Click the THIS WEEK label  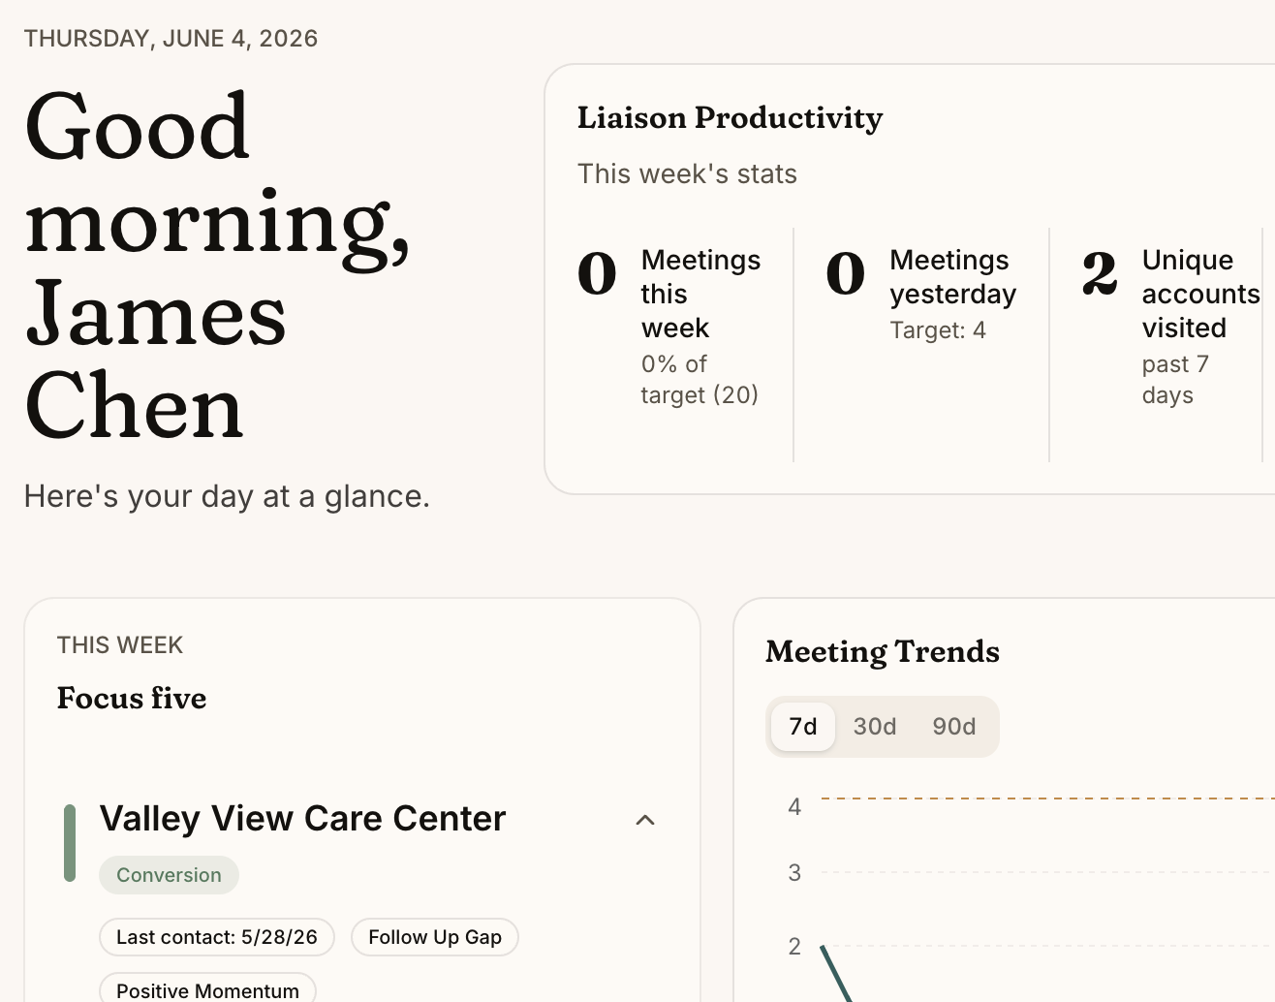click(x=120, y=645)
